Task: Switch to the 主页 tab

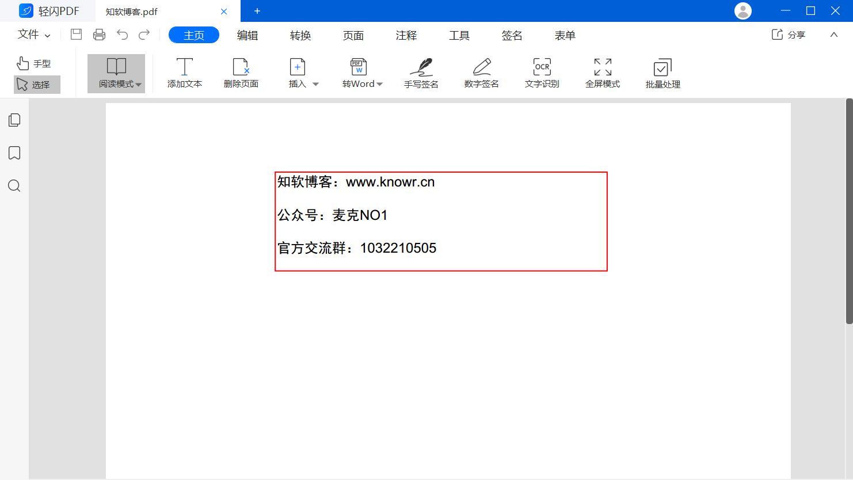Action: pos(194,35)
